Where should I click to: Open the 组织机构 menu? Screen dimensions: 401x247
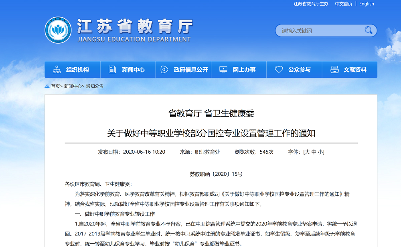(x=72, y=70)
